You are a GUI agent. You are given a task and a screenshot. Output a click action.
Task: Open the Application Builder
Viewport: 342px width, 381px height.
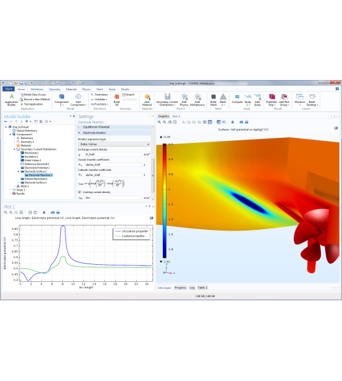click(x=11, y=100)
